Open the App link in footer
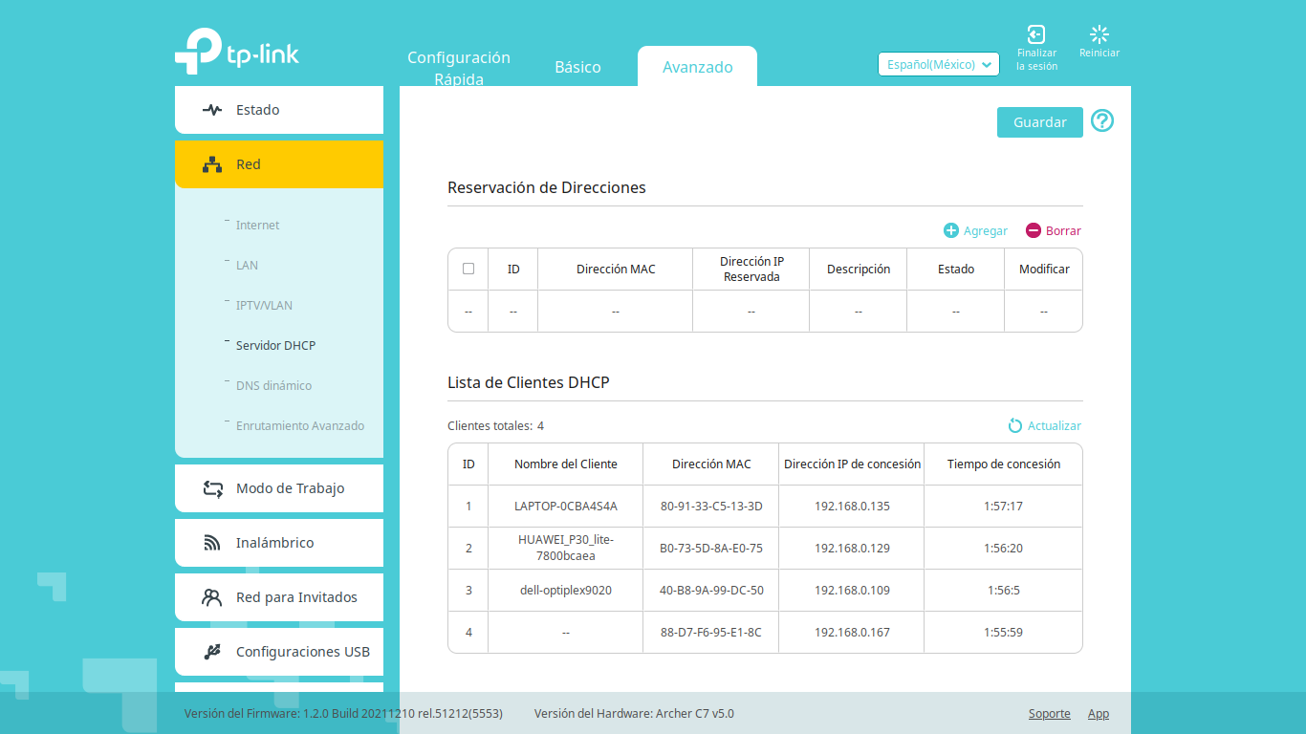 1099,713
